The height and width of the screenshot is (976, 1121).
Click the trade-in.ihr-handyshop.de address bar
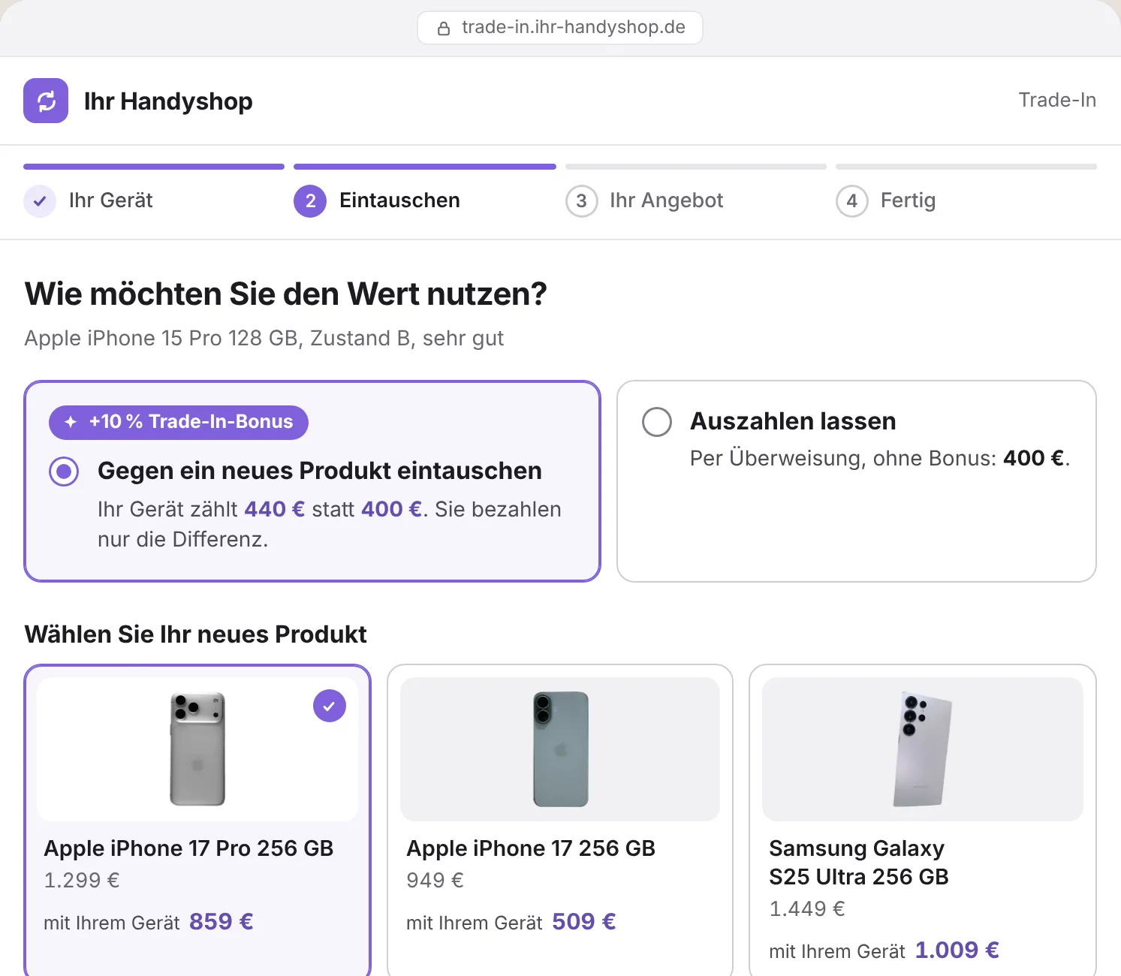coord(560,28)
